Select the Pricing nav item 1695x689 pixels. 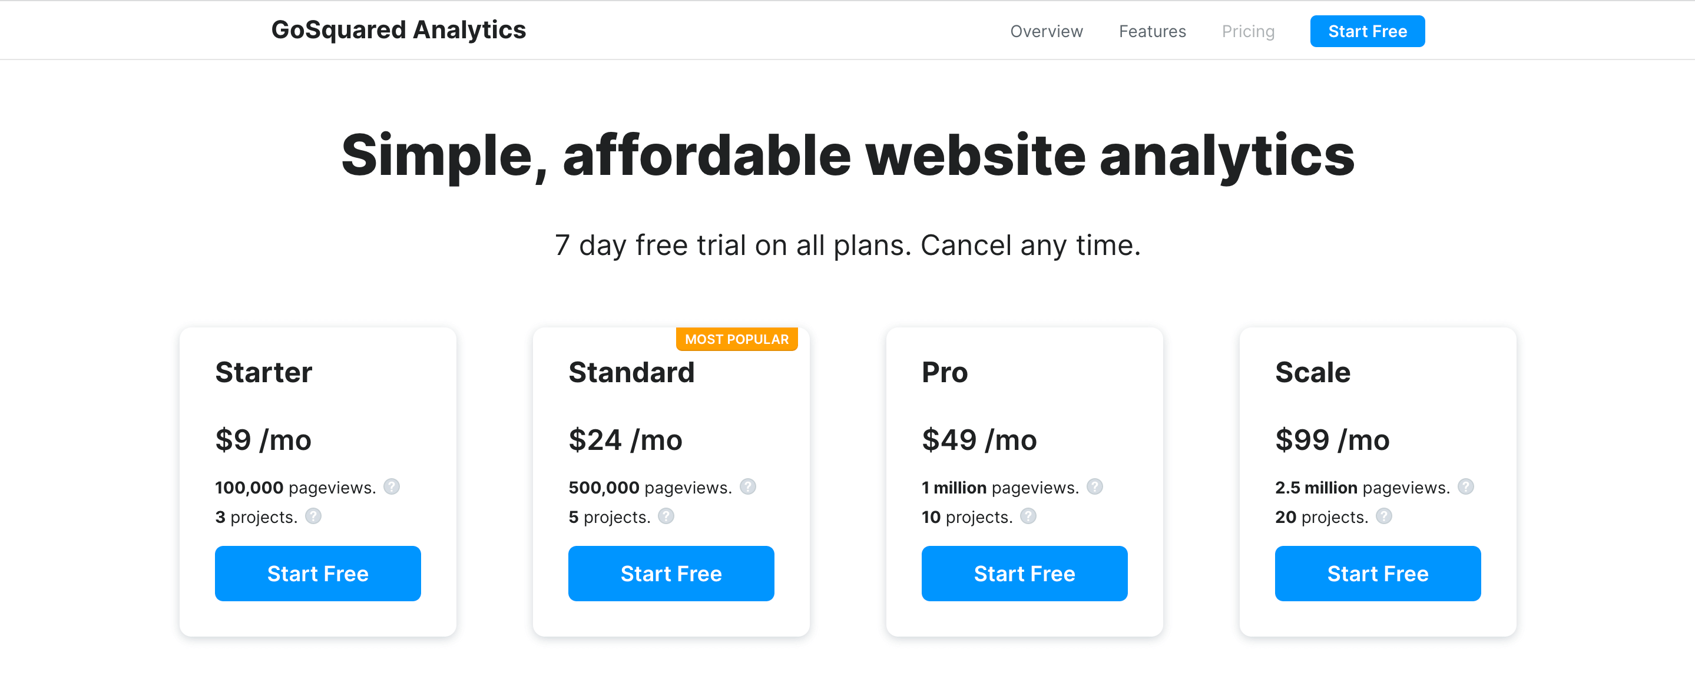click(x=1247, y=31)
